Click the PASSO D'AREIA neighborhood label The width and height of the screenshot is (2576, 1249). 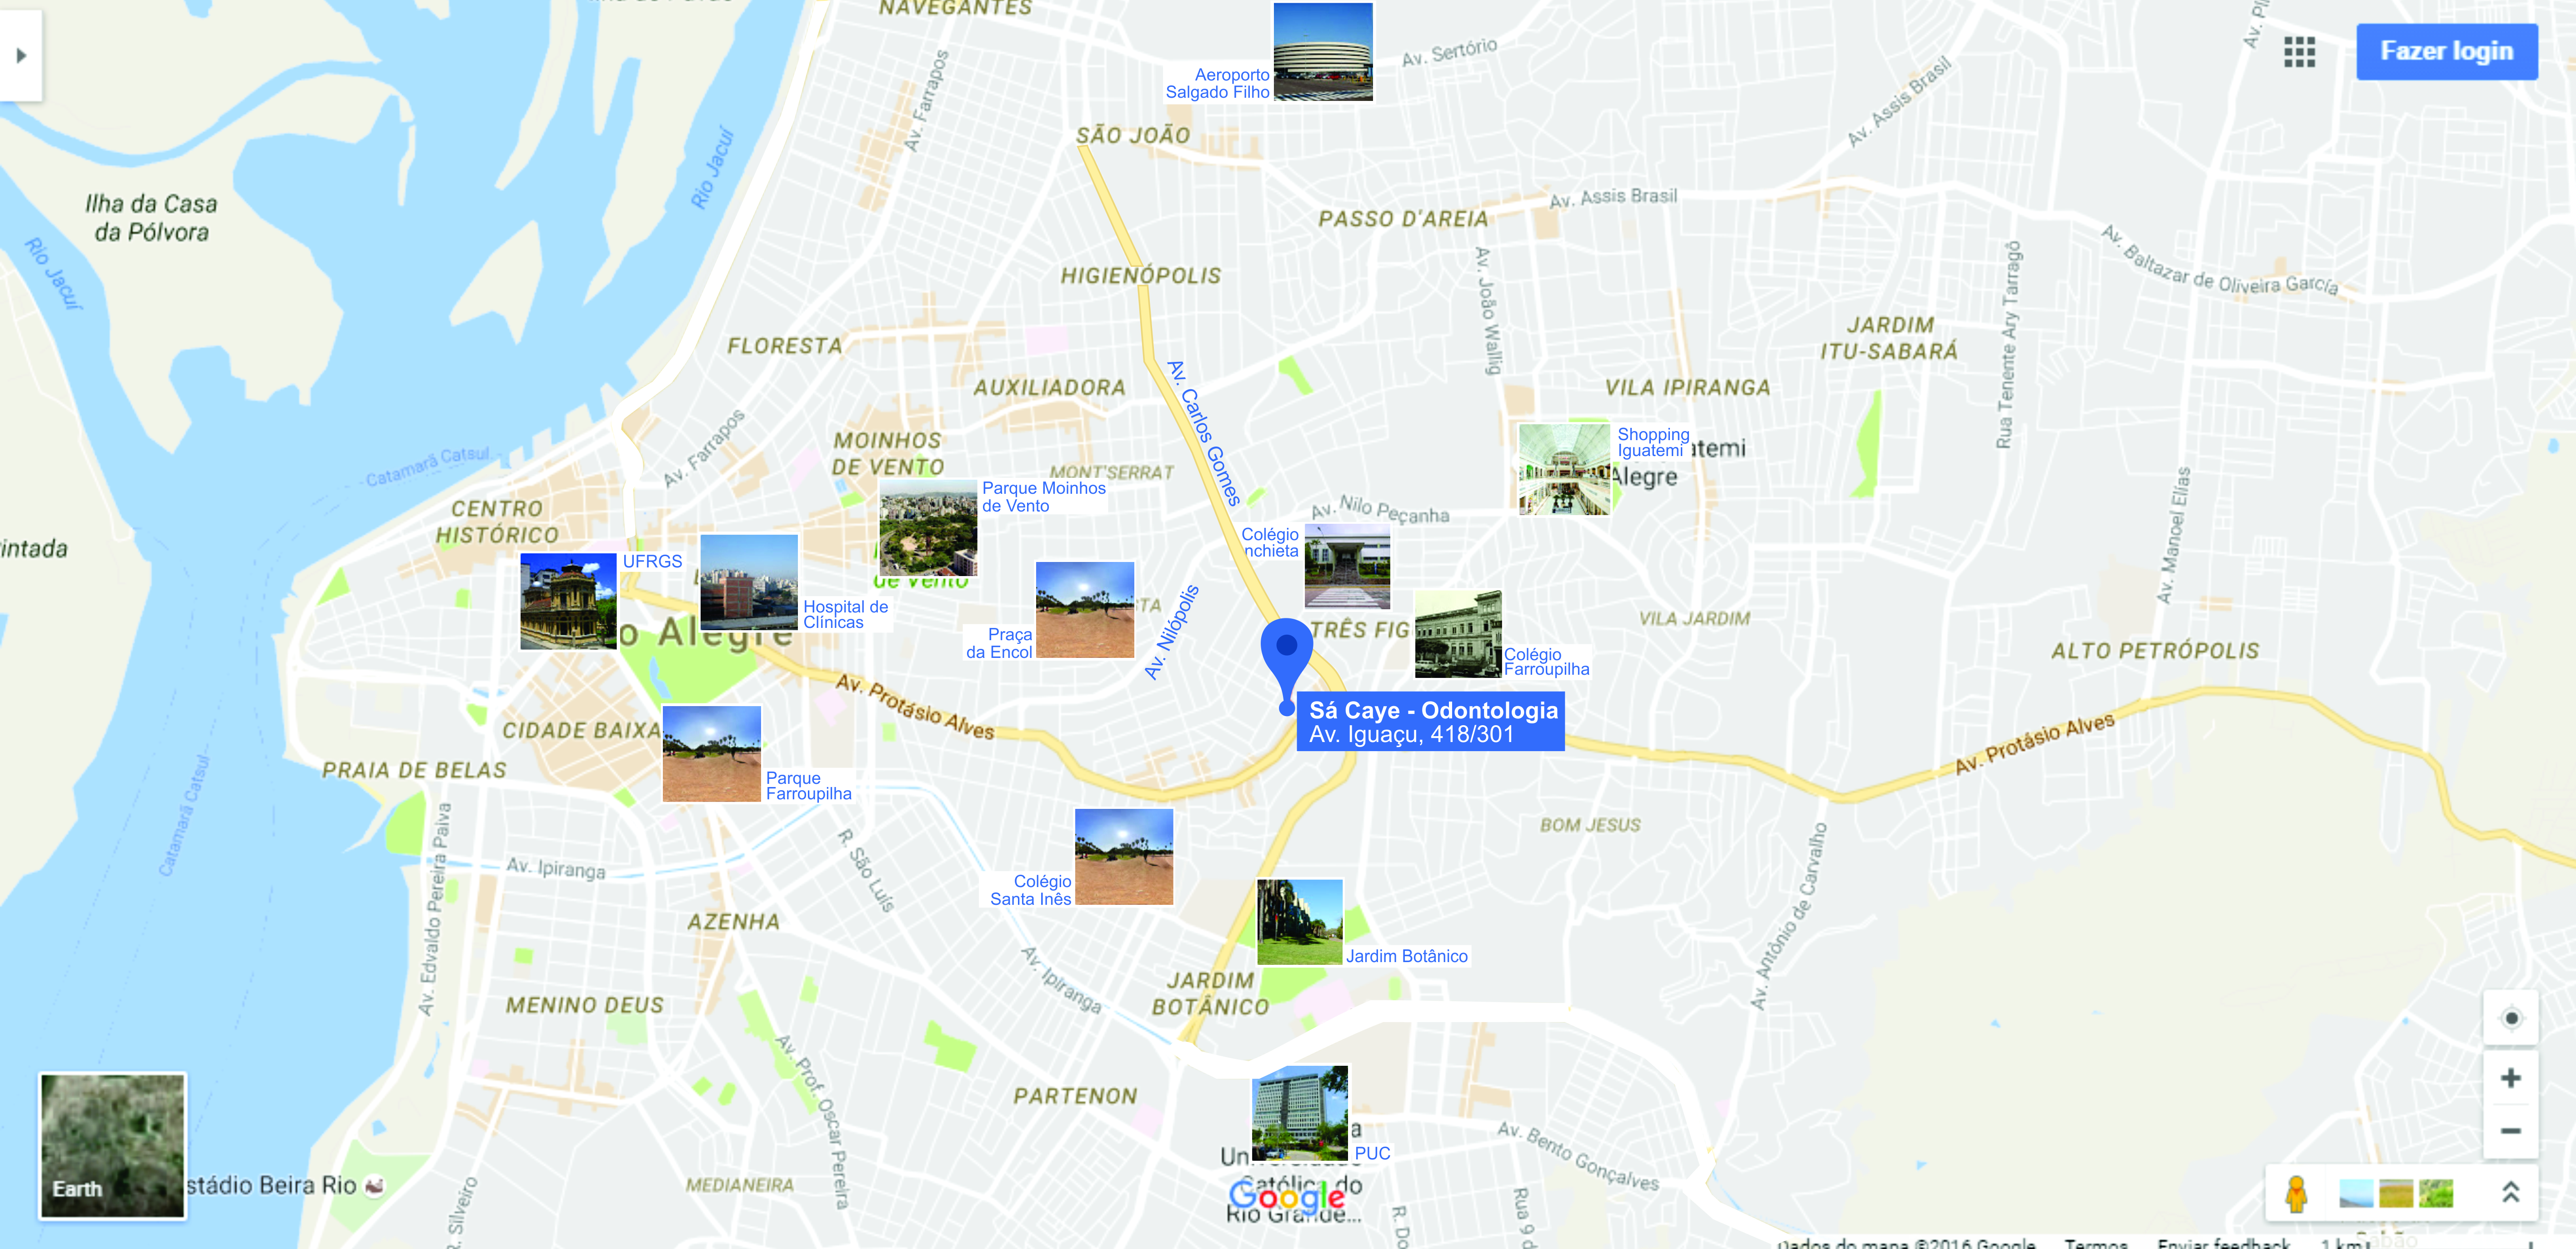click(1403, 219)
